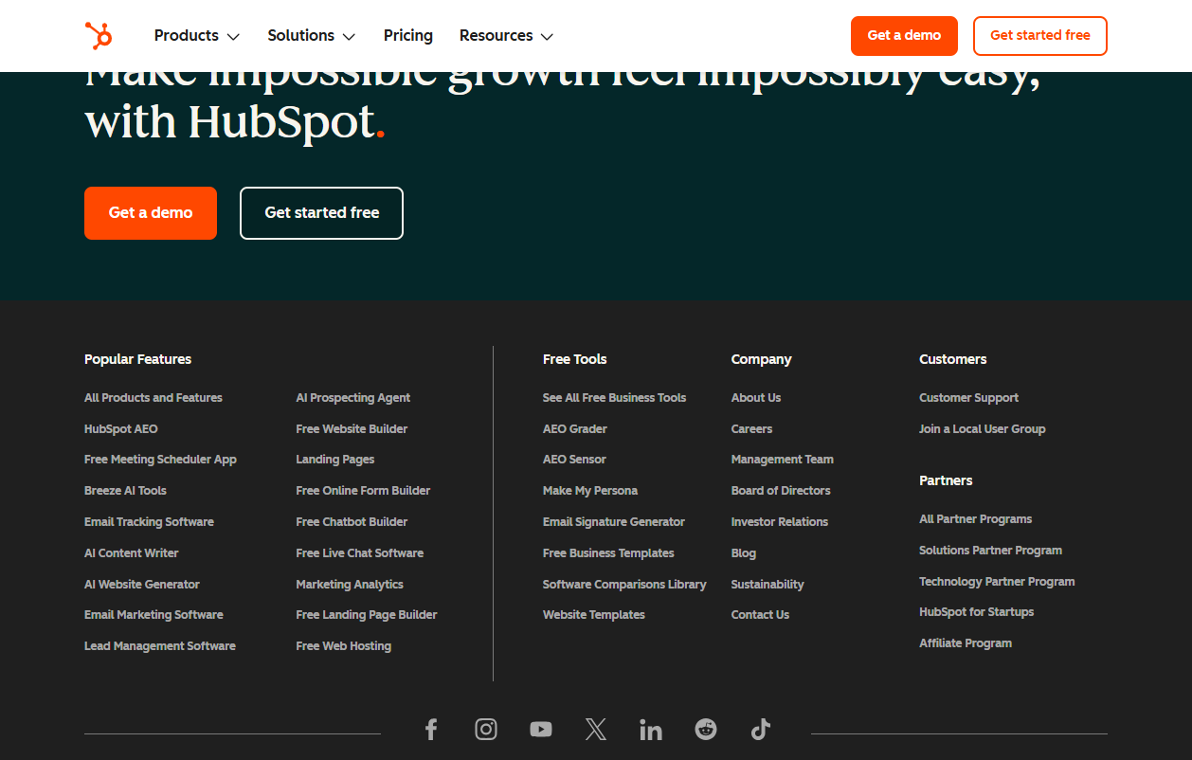Open Free Business Templates link

pyautogui.click(x=608, y=553)
